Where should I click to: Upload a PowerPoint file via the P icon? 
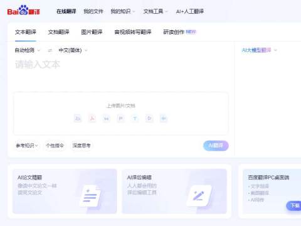click(x=120, y=119)
